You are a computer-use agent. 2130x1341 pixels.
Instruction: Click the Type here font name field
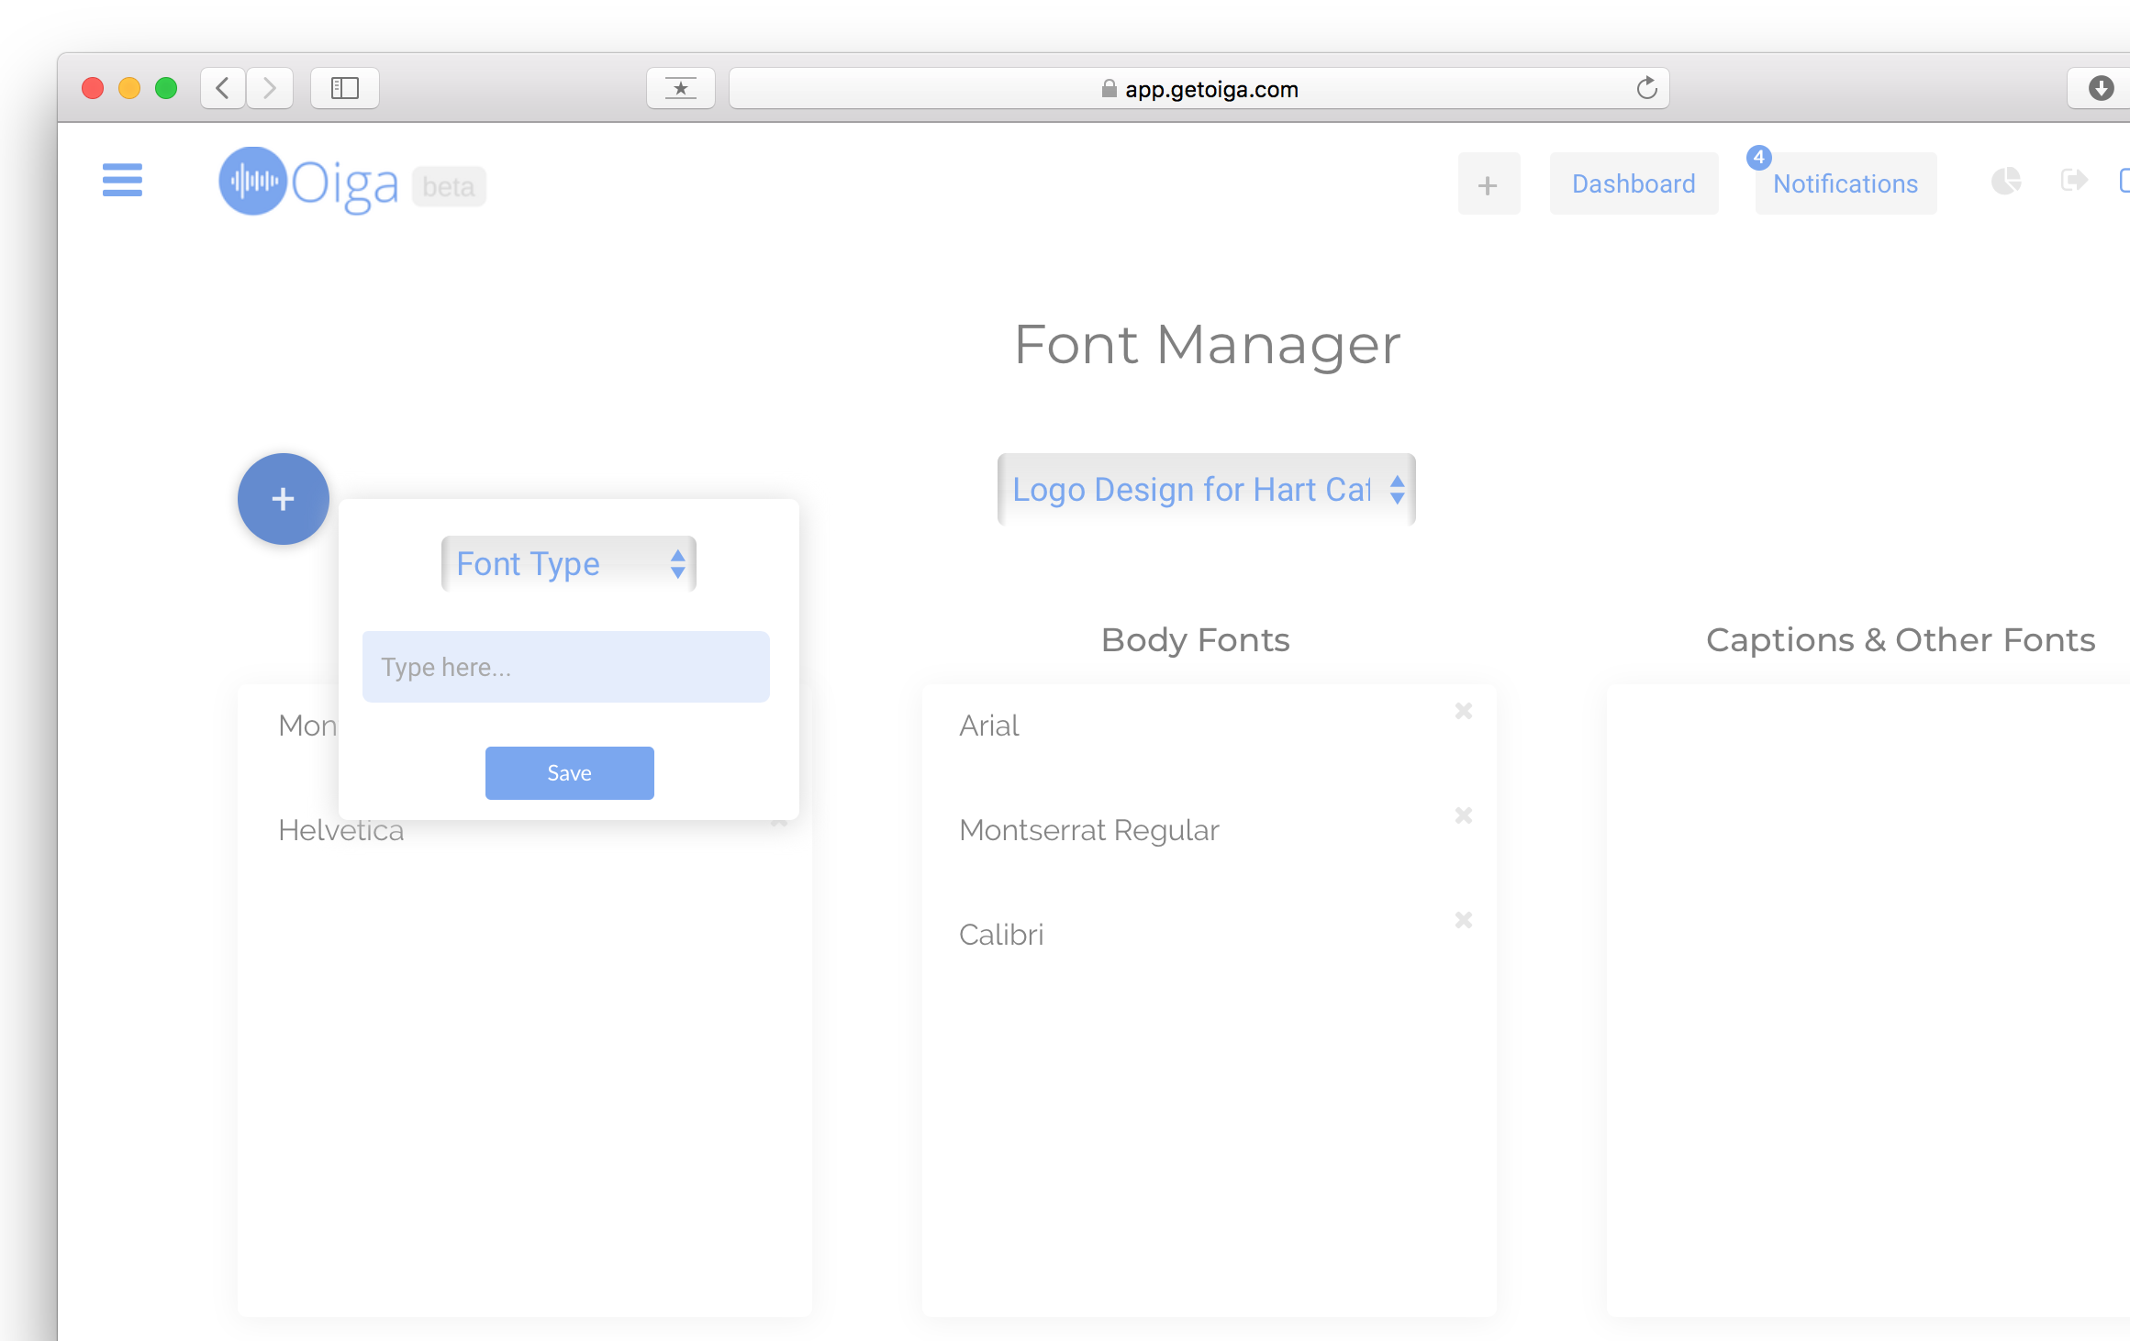(565, 667)
